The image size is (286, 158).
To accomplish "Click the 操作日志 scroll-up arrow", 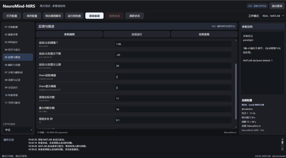I will pos(283,139).
